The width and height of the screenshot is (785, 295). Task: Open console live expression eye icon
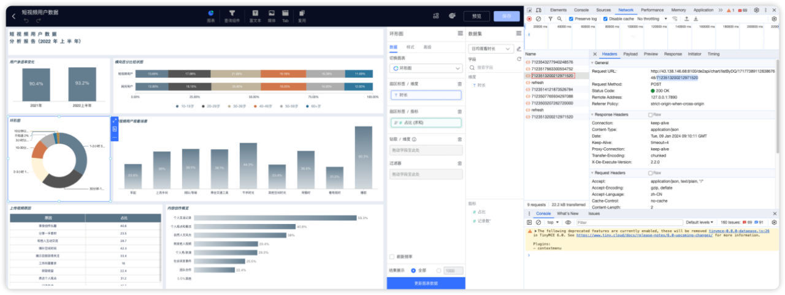pyautogui.click(x=568, y=222)
